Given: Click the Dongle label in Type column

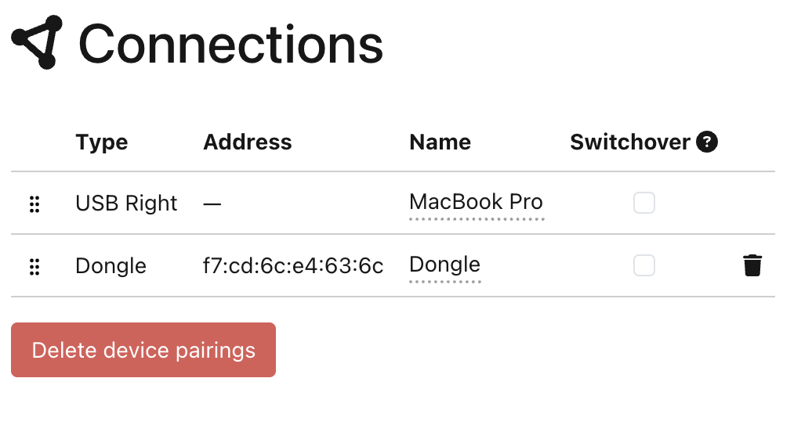Looking at the screenshot, I should [111, 266].
